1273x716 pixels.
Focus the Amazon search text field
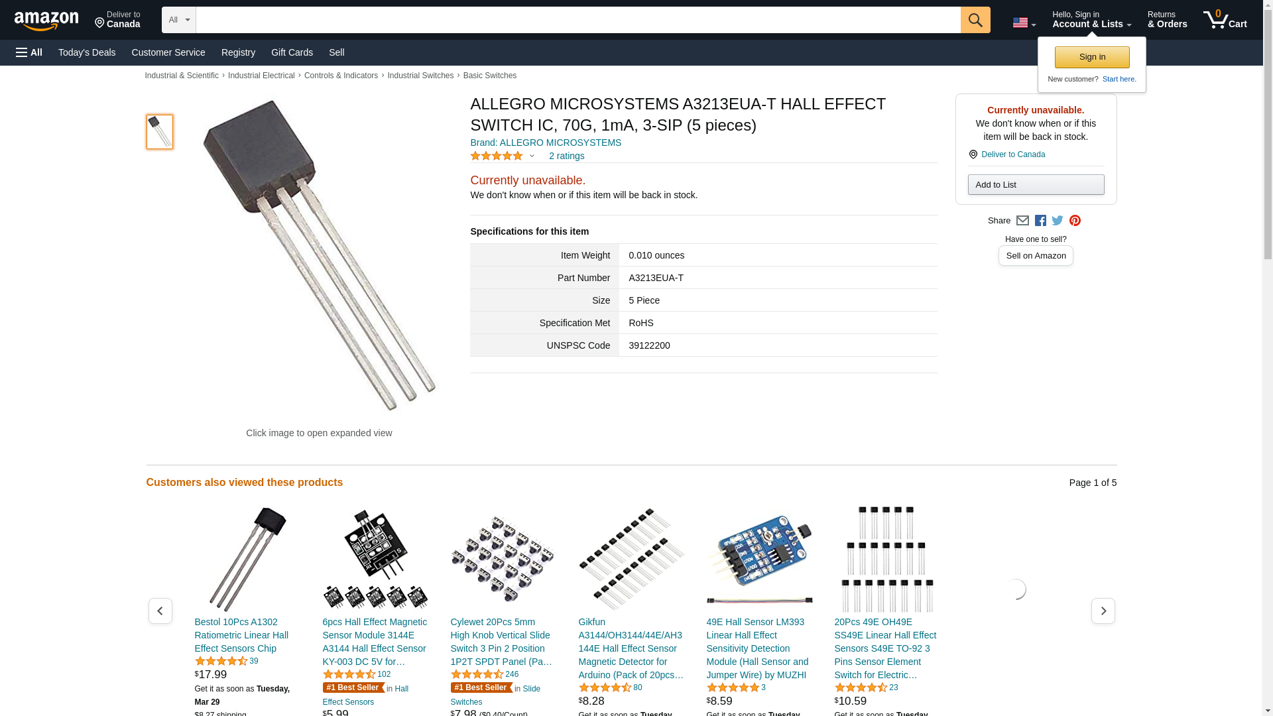(x=578, y=20)
